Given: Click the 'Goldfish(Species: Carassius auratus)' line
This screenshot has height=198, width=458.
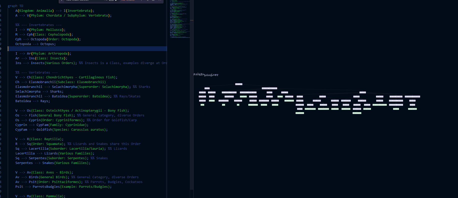Looking at the screenshot, I should point(62,130).
